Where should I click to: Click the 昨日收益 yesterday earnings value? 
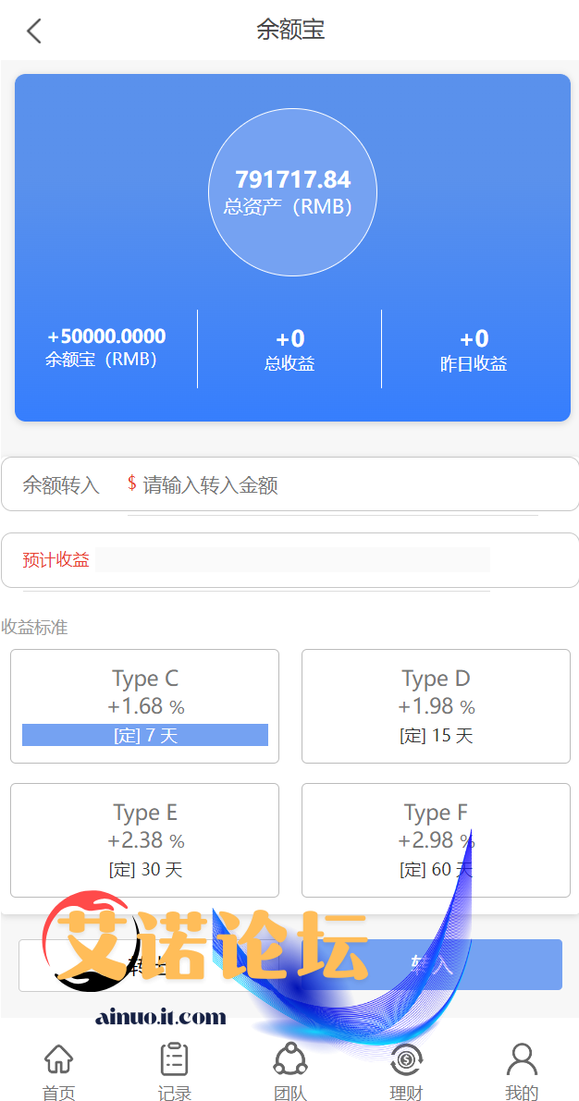tap(474, 339)
